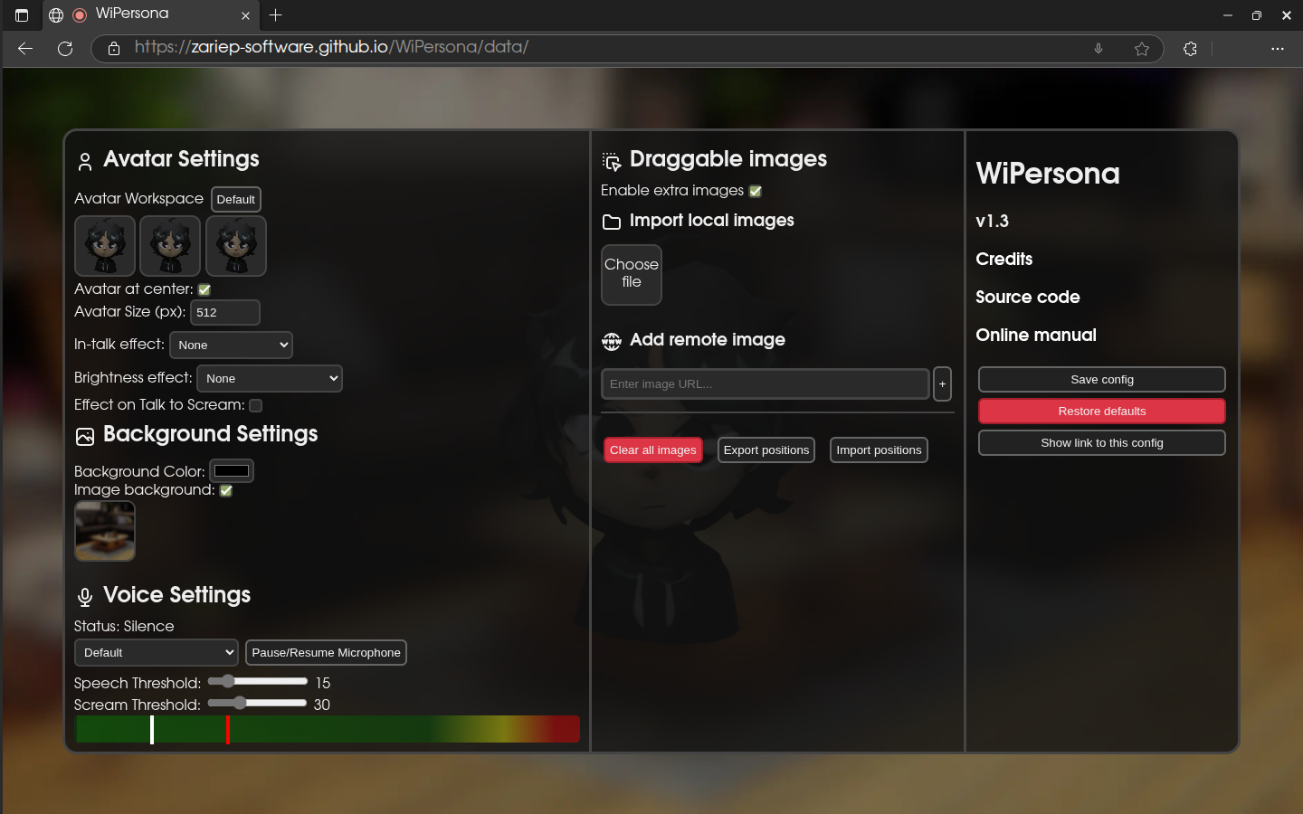Click the v1.3 version text
Screen dimensions: 1303x814
coord(992,221)
